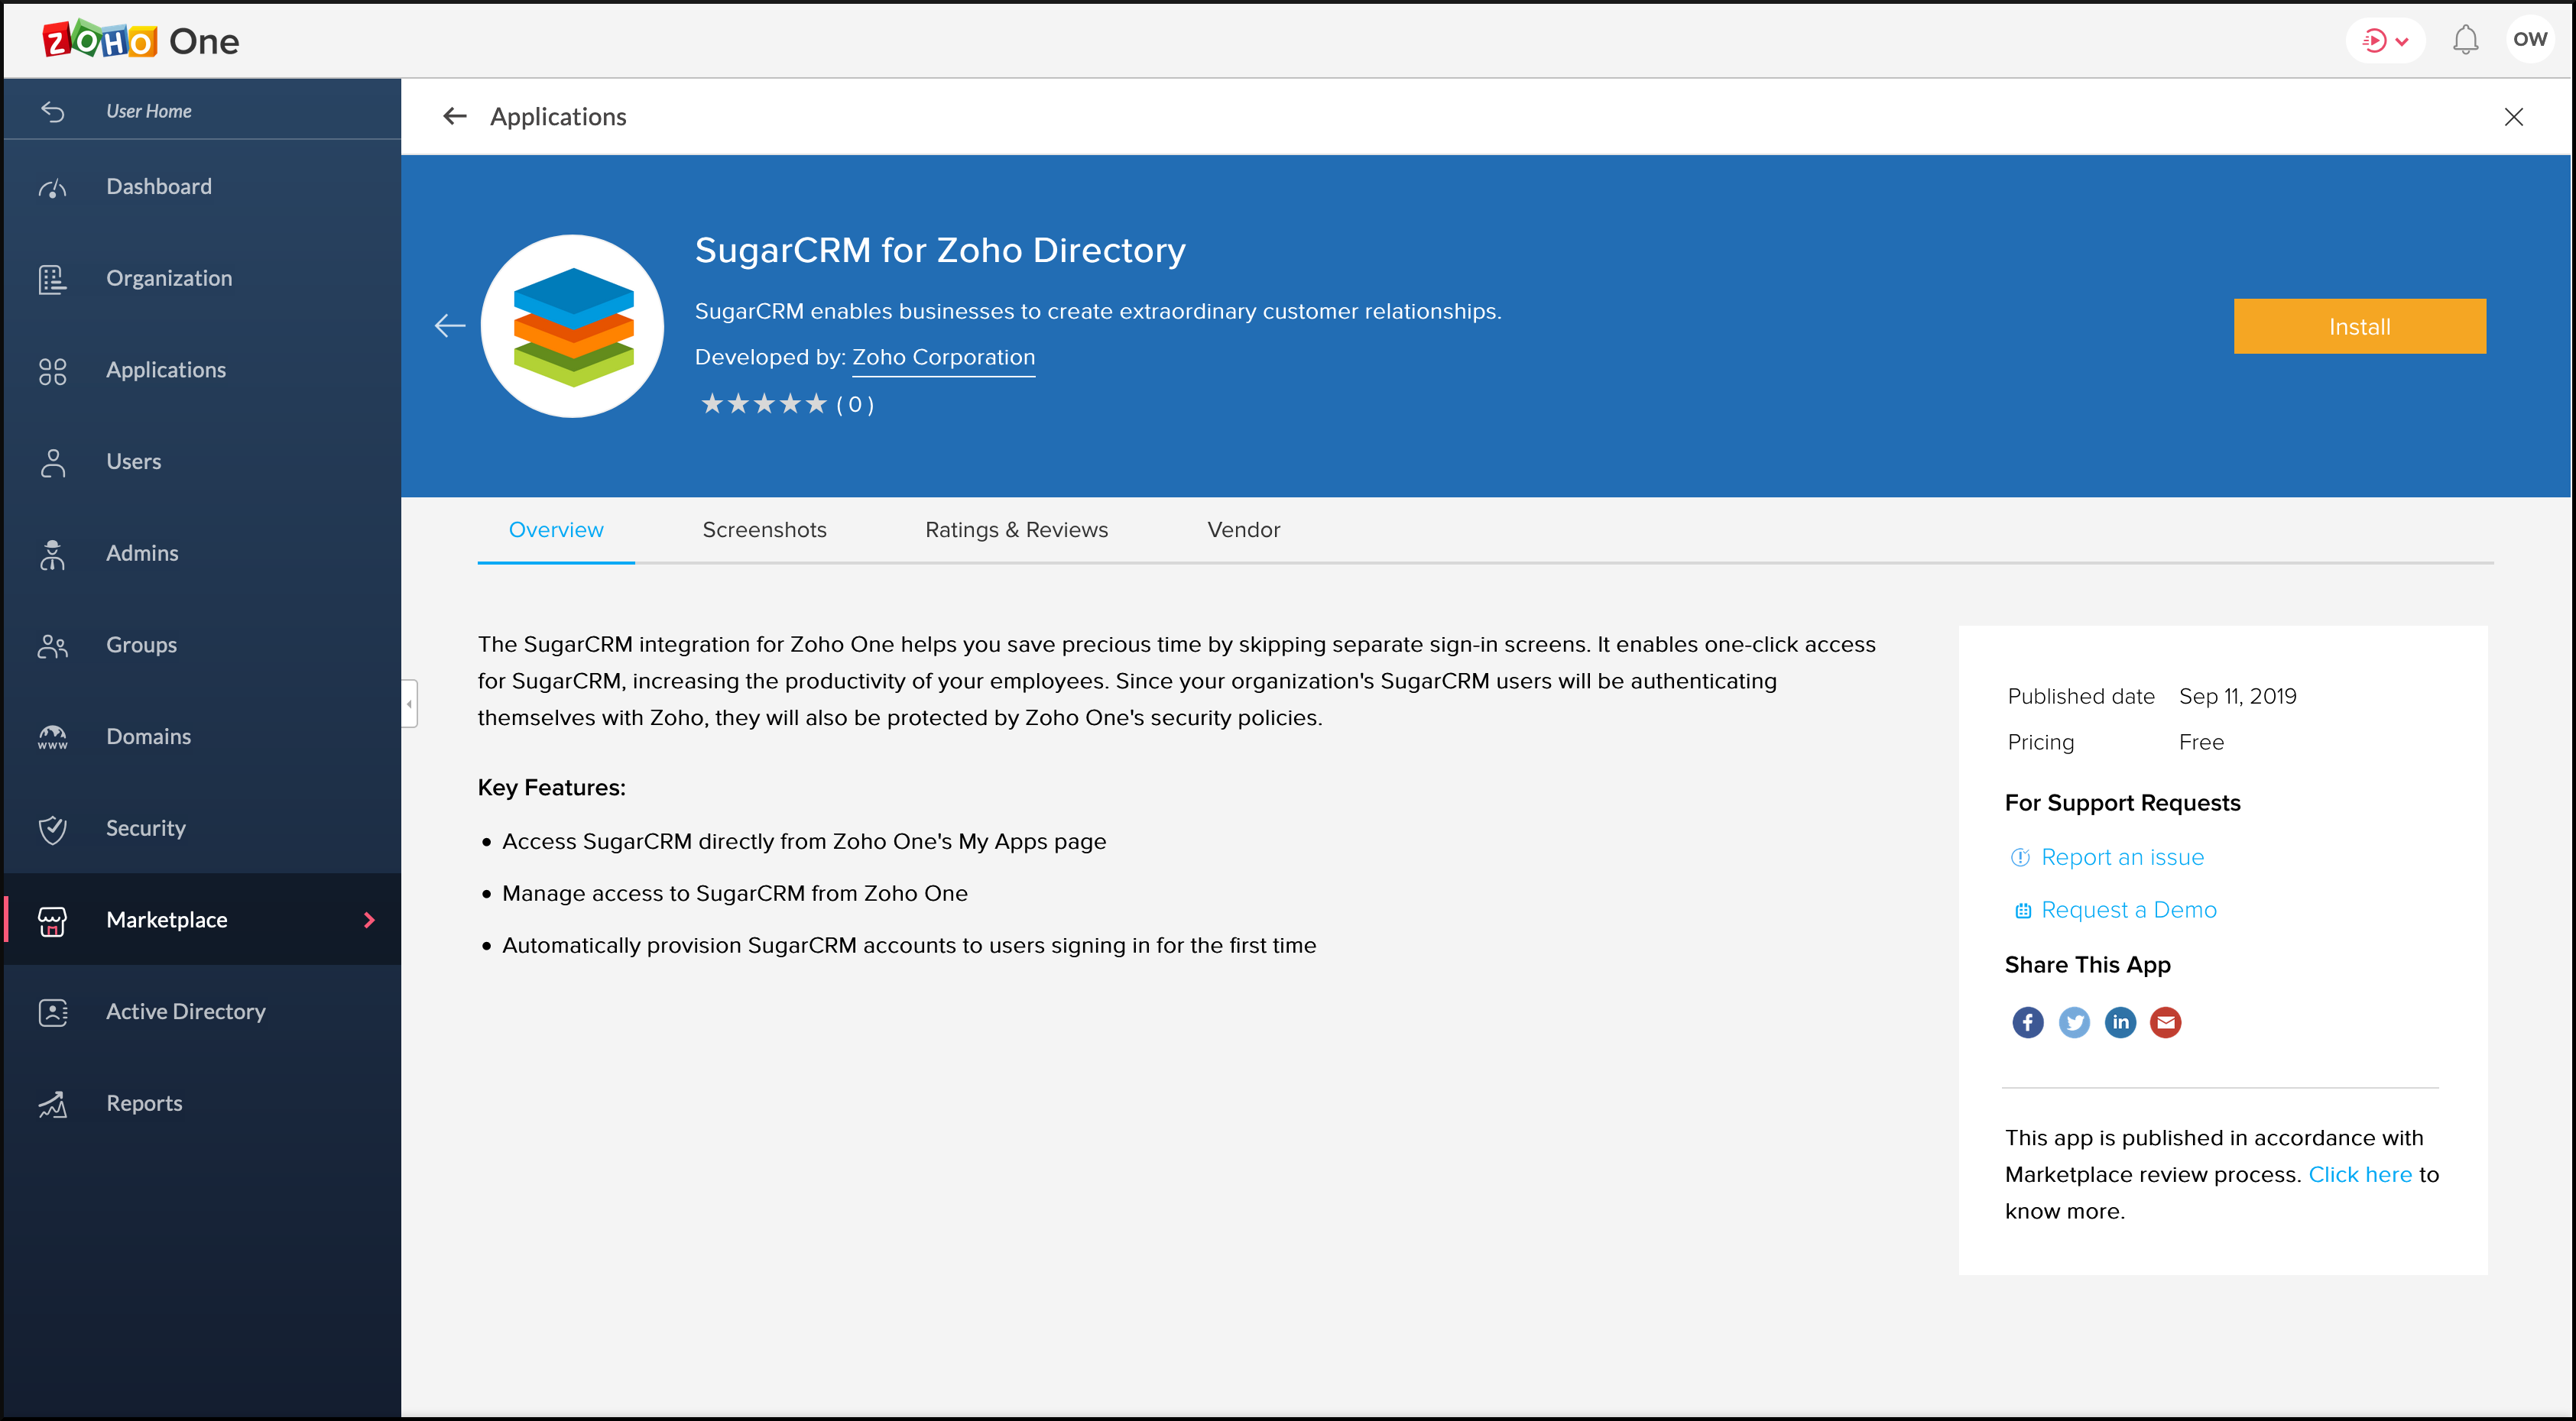Click the Dashboard gauge icon

pyautogui.click(x=53, y=188)
